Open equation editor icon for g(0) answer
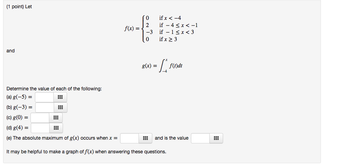337x167 pixels. click(56, 118)
